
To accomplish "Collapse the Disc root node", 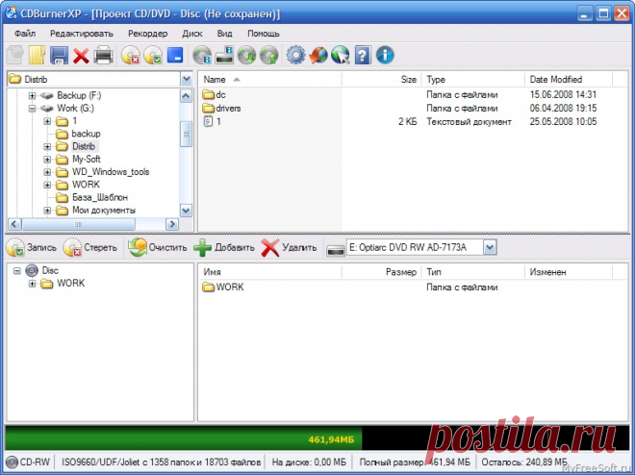I will [17, 270].
